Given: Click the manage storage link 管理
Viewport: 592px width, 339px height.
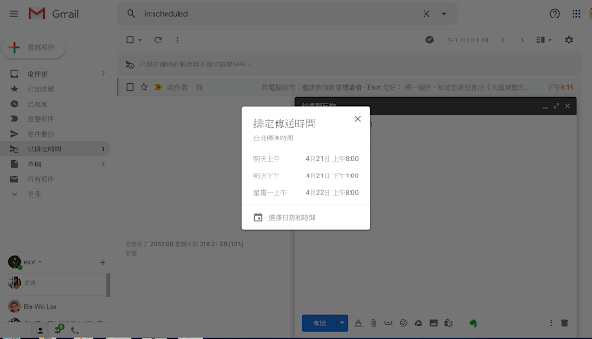Looking at the screenshot, I should click(x=131, y=253).
